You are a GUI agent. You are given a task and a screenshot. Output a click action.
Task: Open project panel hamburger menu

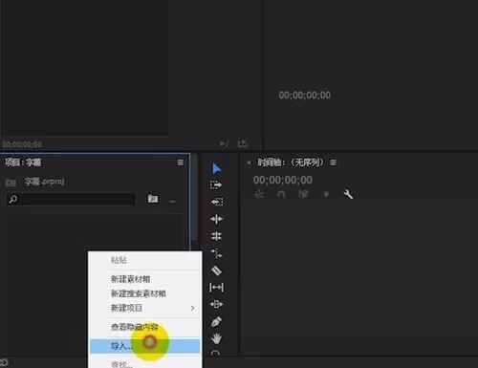coord(181,162)
